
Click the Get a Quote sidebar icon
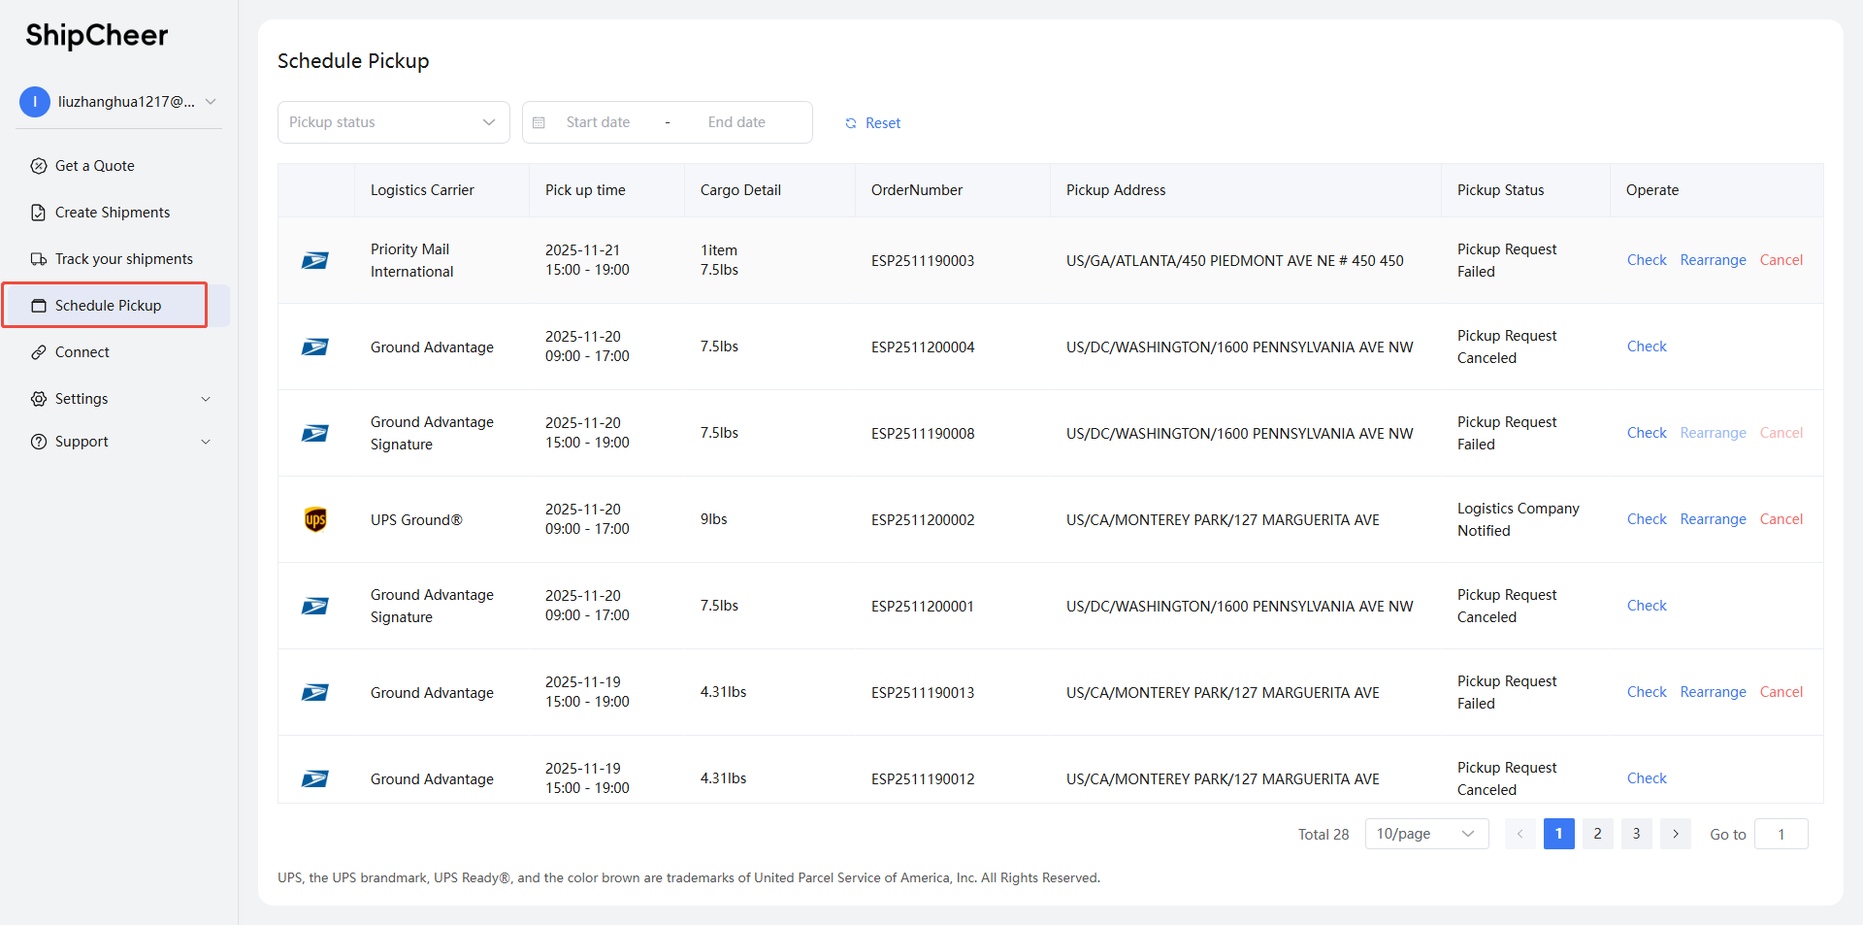pos(39,166)
